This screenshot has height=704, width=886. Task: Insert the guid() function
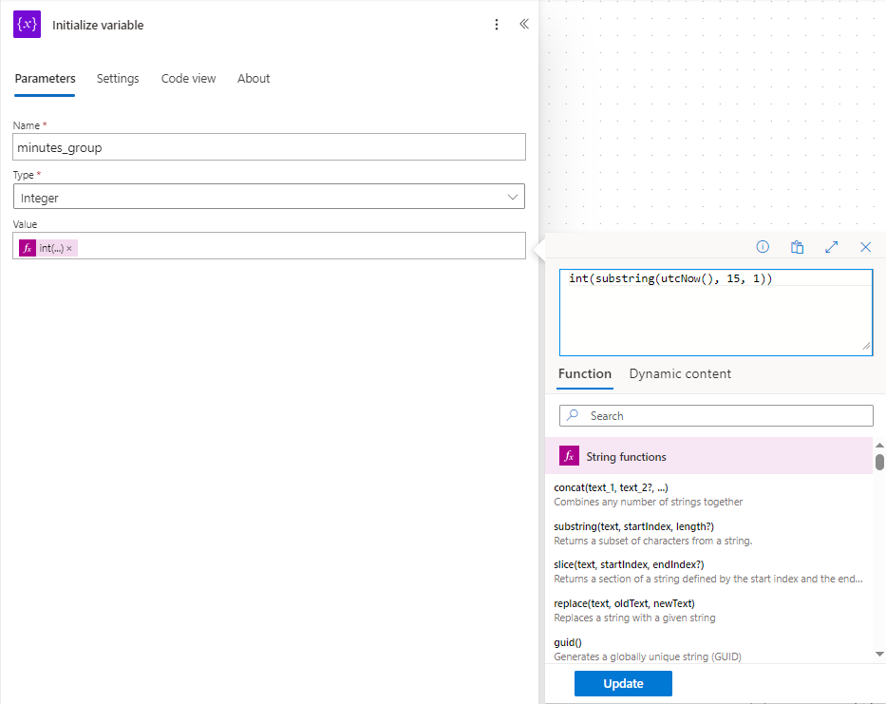(x=568, y=642)
